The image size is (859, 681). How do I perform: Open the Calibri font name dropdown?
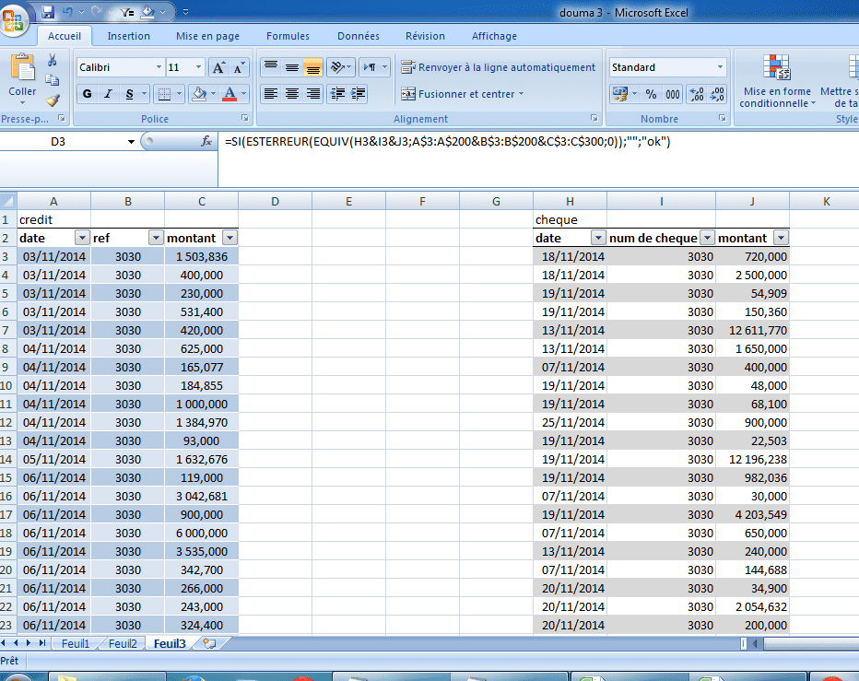(158, 67)
